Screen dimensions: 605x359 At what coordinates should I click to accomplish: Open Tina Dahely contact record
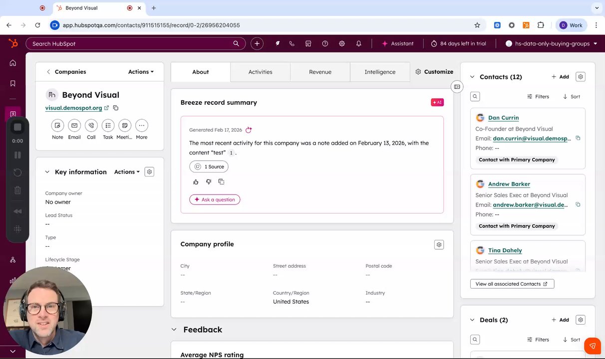[x=505, y=250]
